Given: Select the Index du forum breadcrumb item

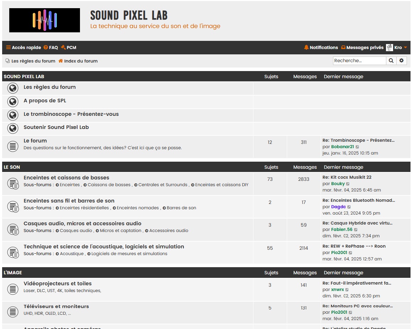Looking at the screenshot, I should point(80,61).
